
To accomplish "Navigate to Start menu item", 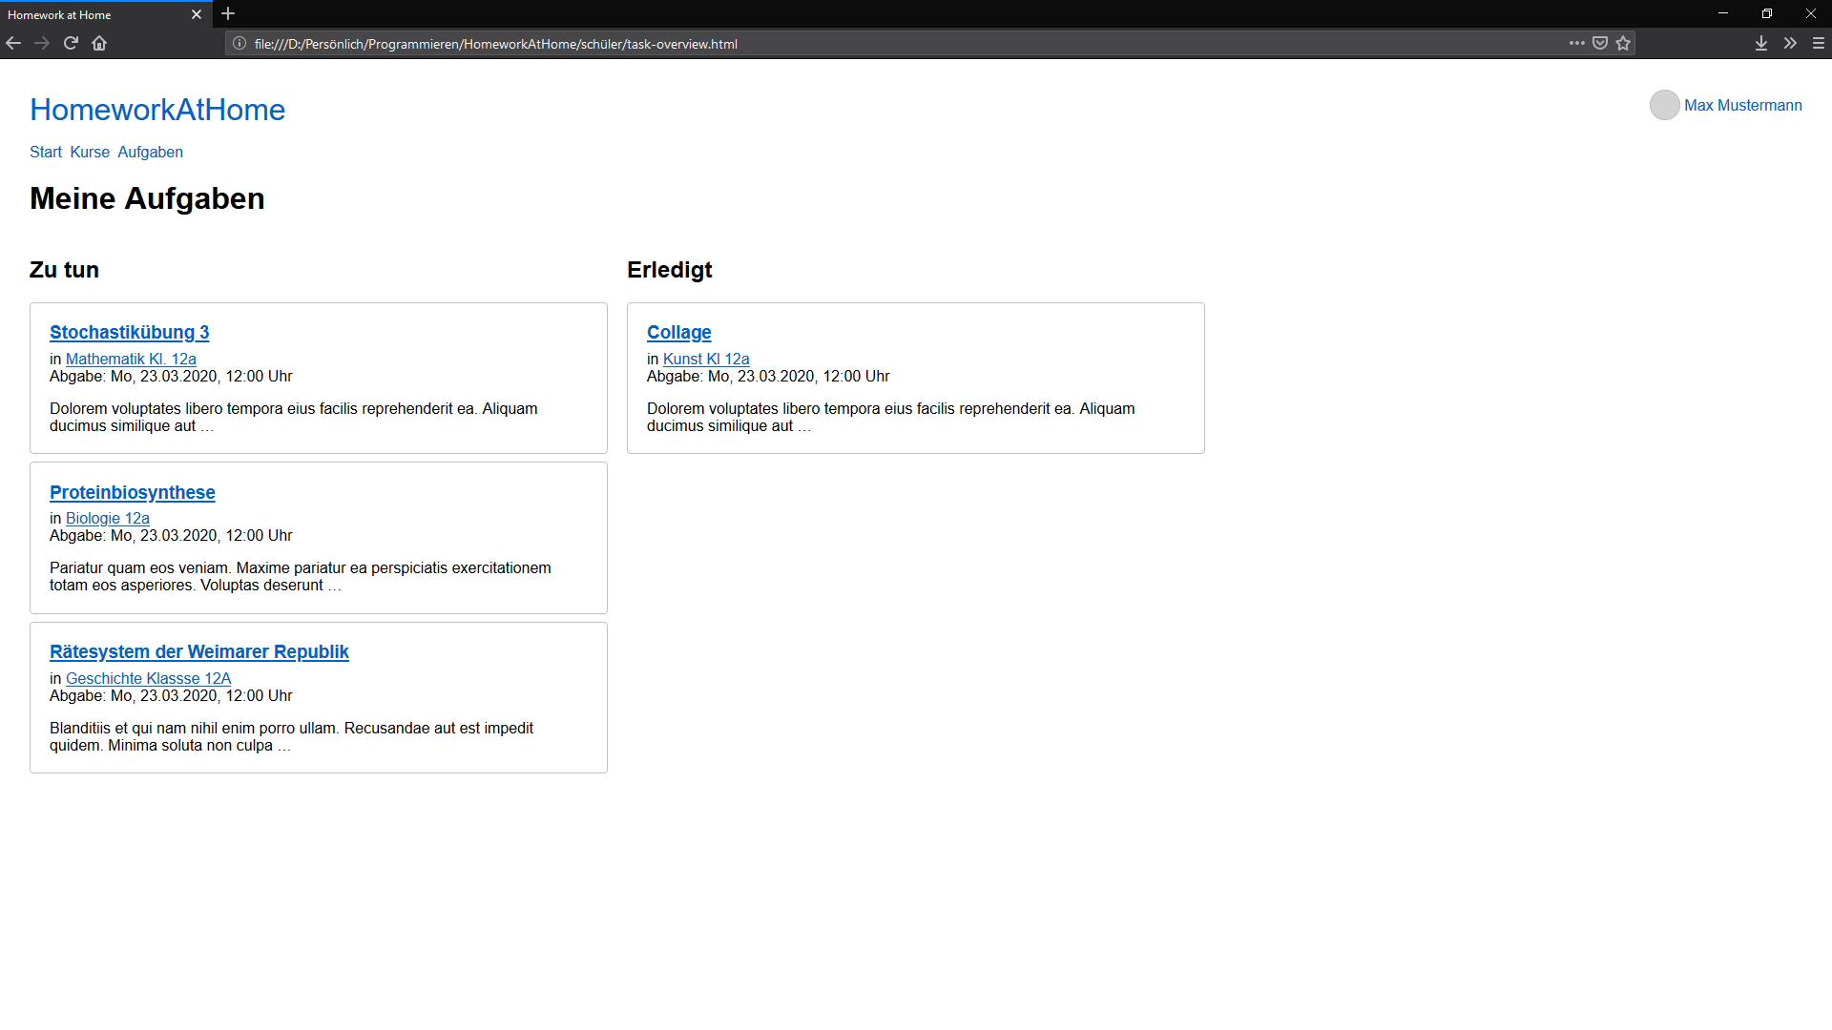I will (x=46, y=153).
